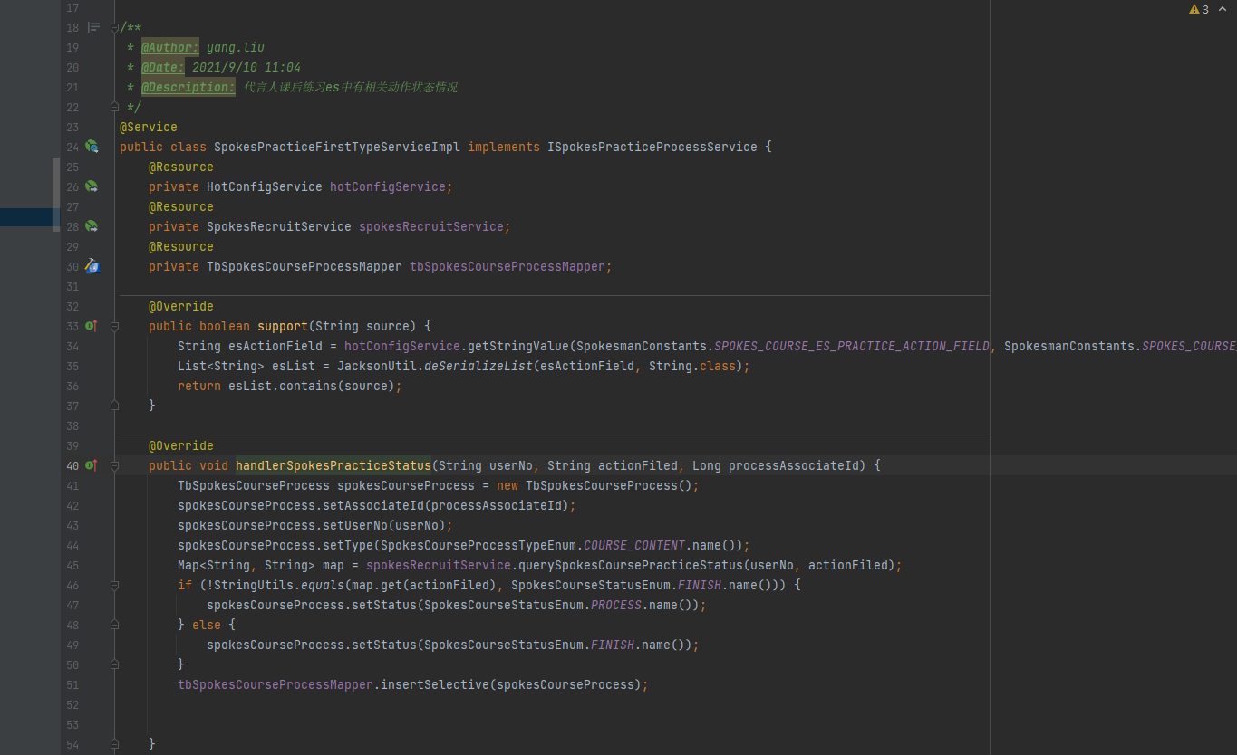Click fold end marker at line 37
The width and height of the screenshot is (1237, 755).
pos(114,406)
